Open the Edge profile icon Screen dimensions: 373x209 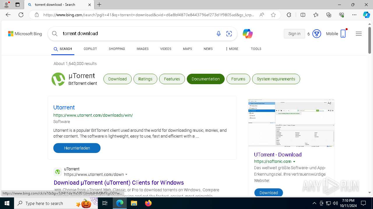pyautogui.click(x=6, y=5)
